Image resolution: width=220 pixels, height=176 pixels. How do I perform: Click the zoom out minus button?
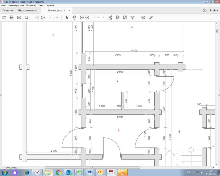pos(82,17)
